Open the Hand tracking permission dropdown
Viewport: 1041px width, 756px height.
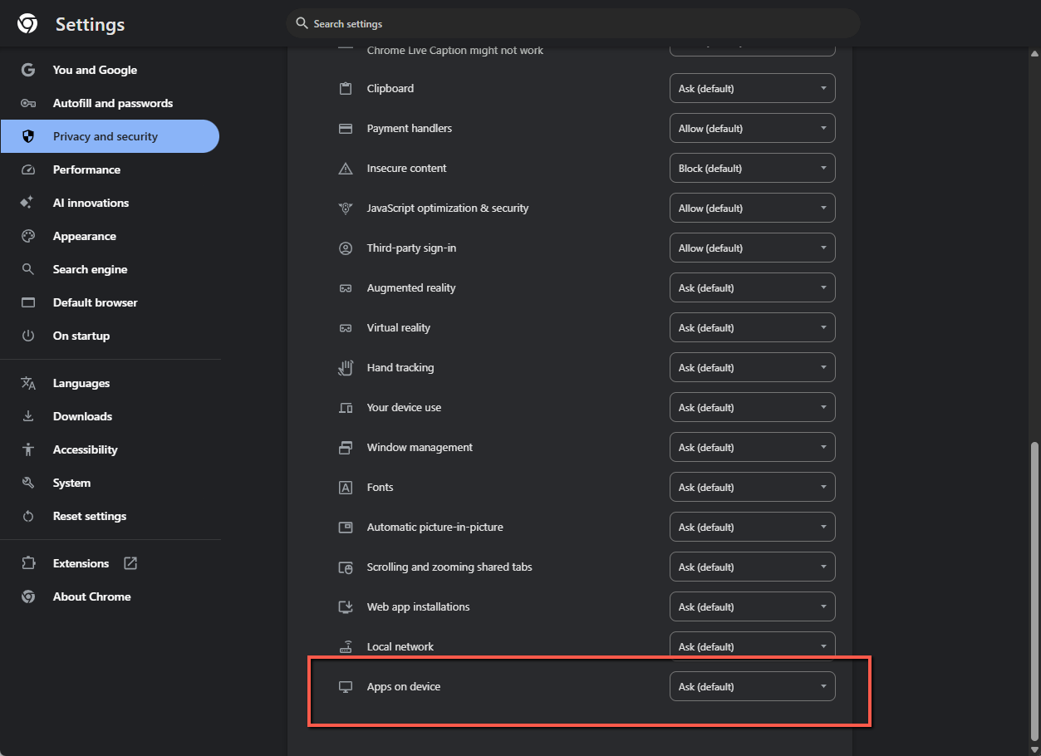click(x=752, y=367)
